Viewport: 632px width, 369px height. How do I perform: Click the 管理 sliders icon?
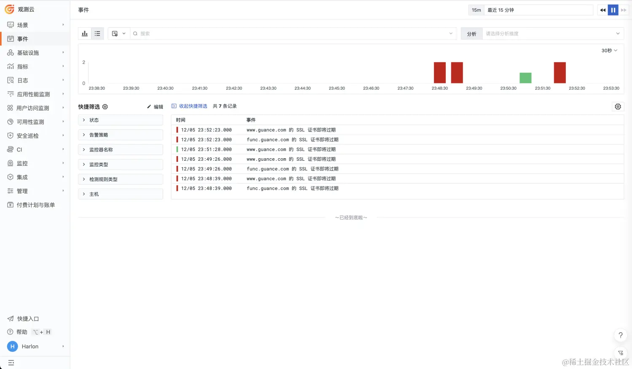11,191
